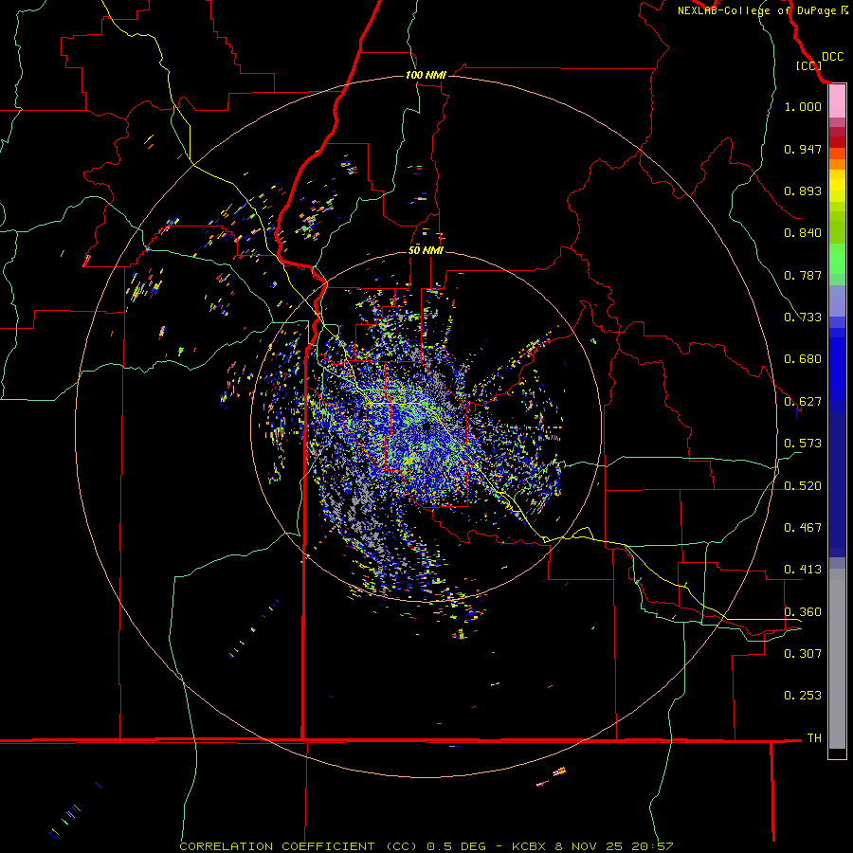The height and width of the screenshot is (853, 853).
Task: Click the 0.680 legend value
Action: [803, 359]
